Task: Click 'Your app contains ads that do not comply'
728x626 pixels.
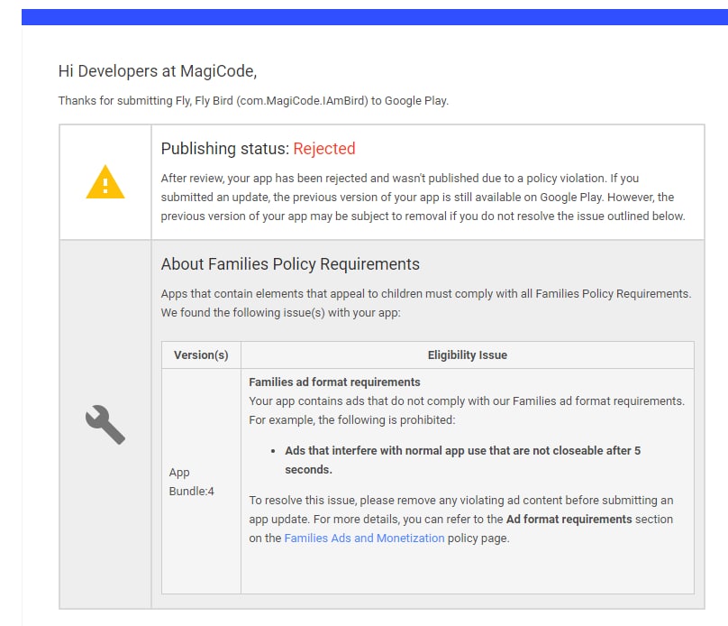Action: click(467, 410)
